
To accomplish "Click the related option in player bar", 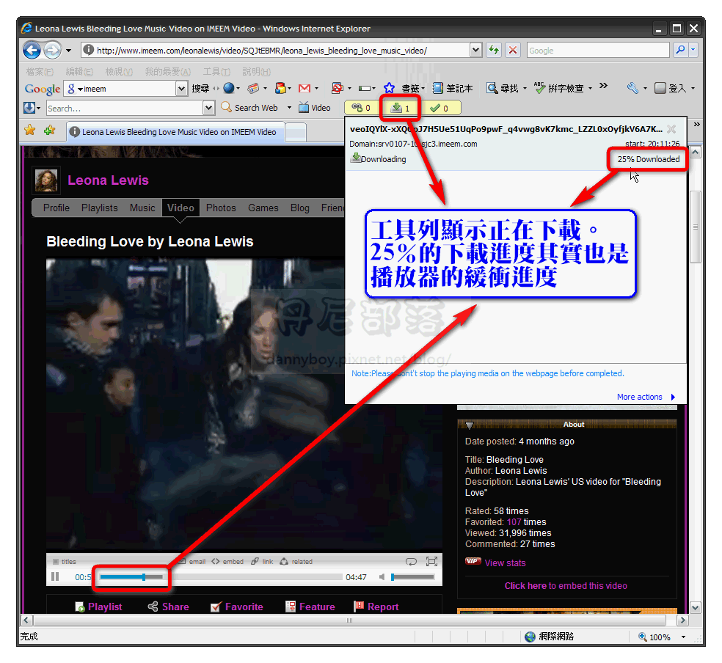I will 296,561.
